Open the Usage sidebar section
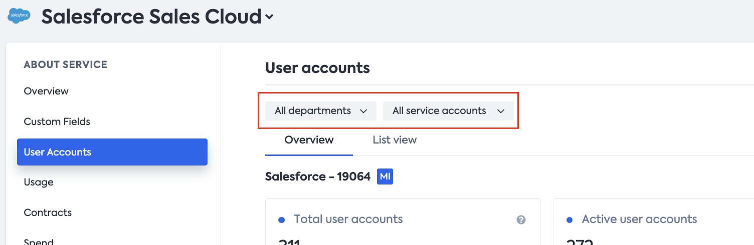Screen dimensions: 754x245 pyautogui.click(x=39, y=182)
